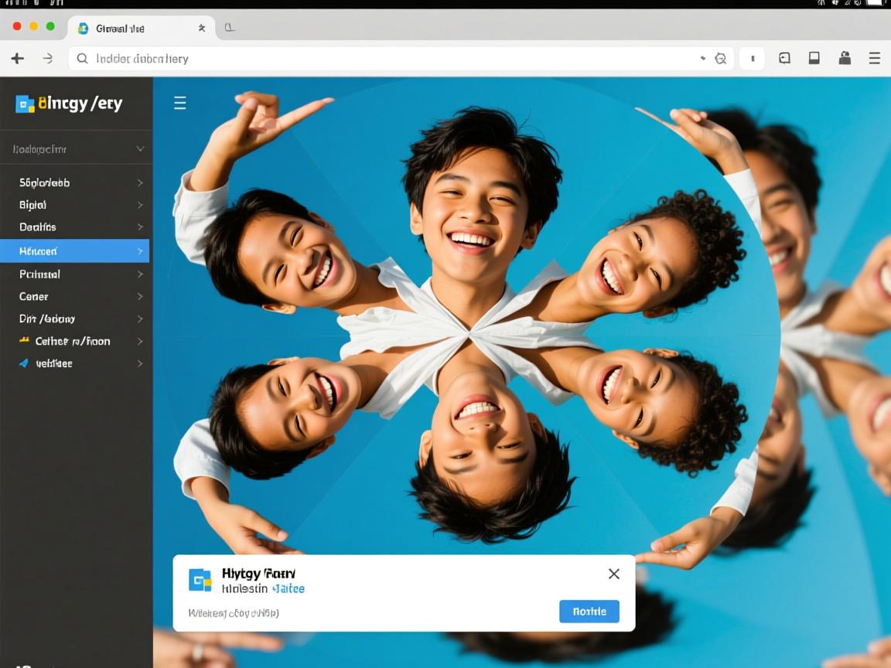This screenshot has height=668, width=891.
Task: Expand the 'Bipial' sidebar item arrow
Action: click(140, 205)
